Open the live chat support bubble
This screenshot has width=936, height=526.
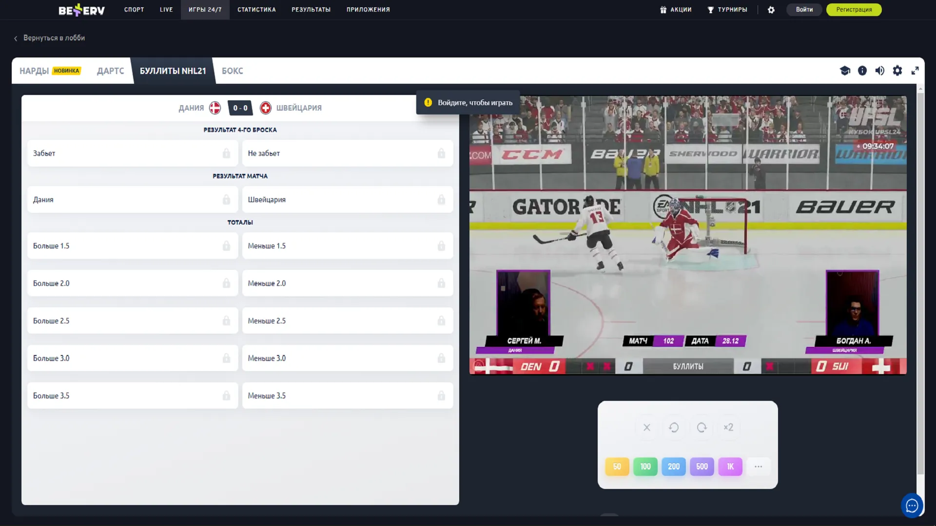912,506
